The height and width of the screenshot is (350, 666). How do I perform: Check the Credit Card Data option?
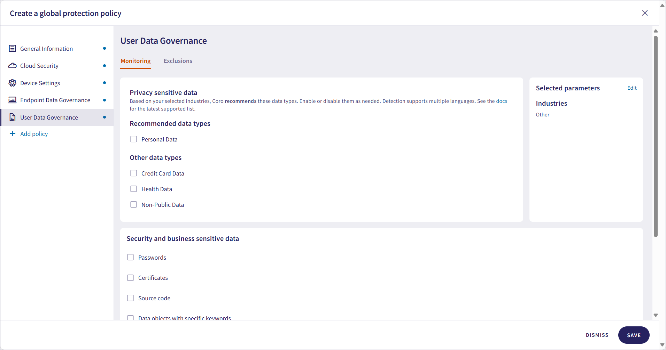pyautogui.click(x=133, y=173)
